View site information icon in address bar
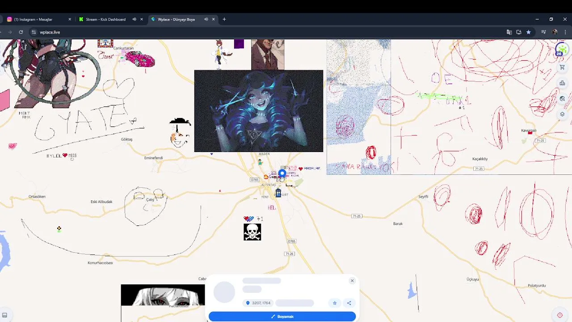Image resolution: width=572 pixels, height=322 pixels. 34,32
